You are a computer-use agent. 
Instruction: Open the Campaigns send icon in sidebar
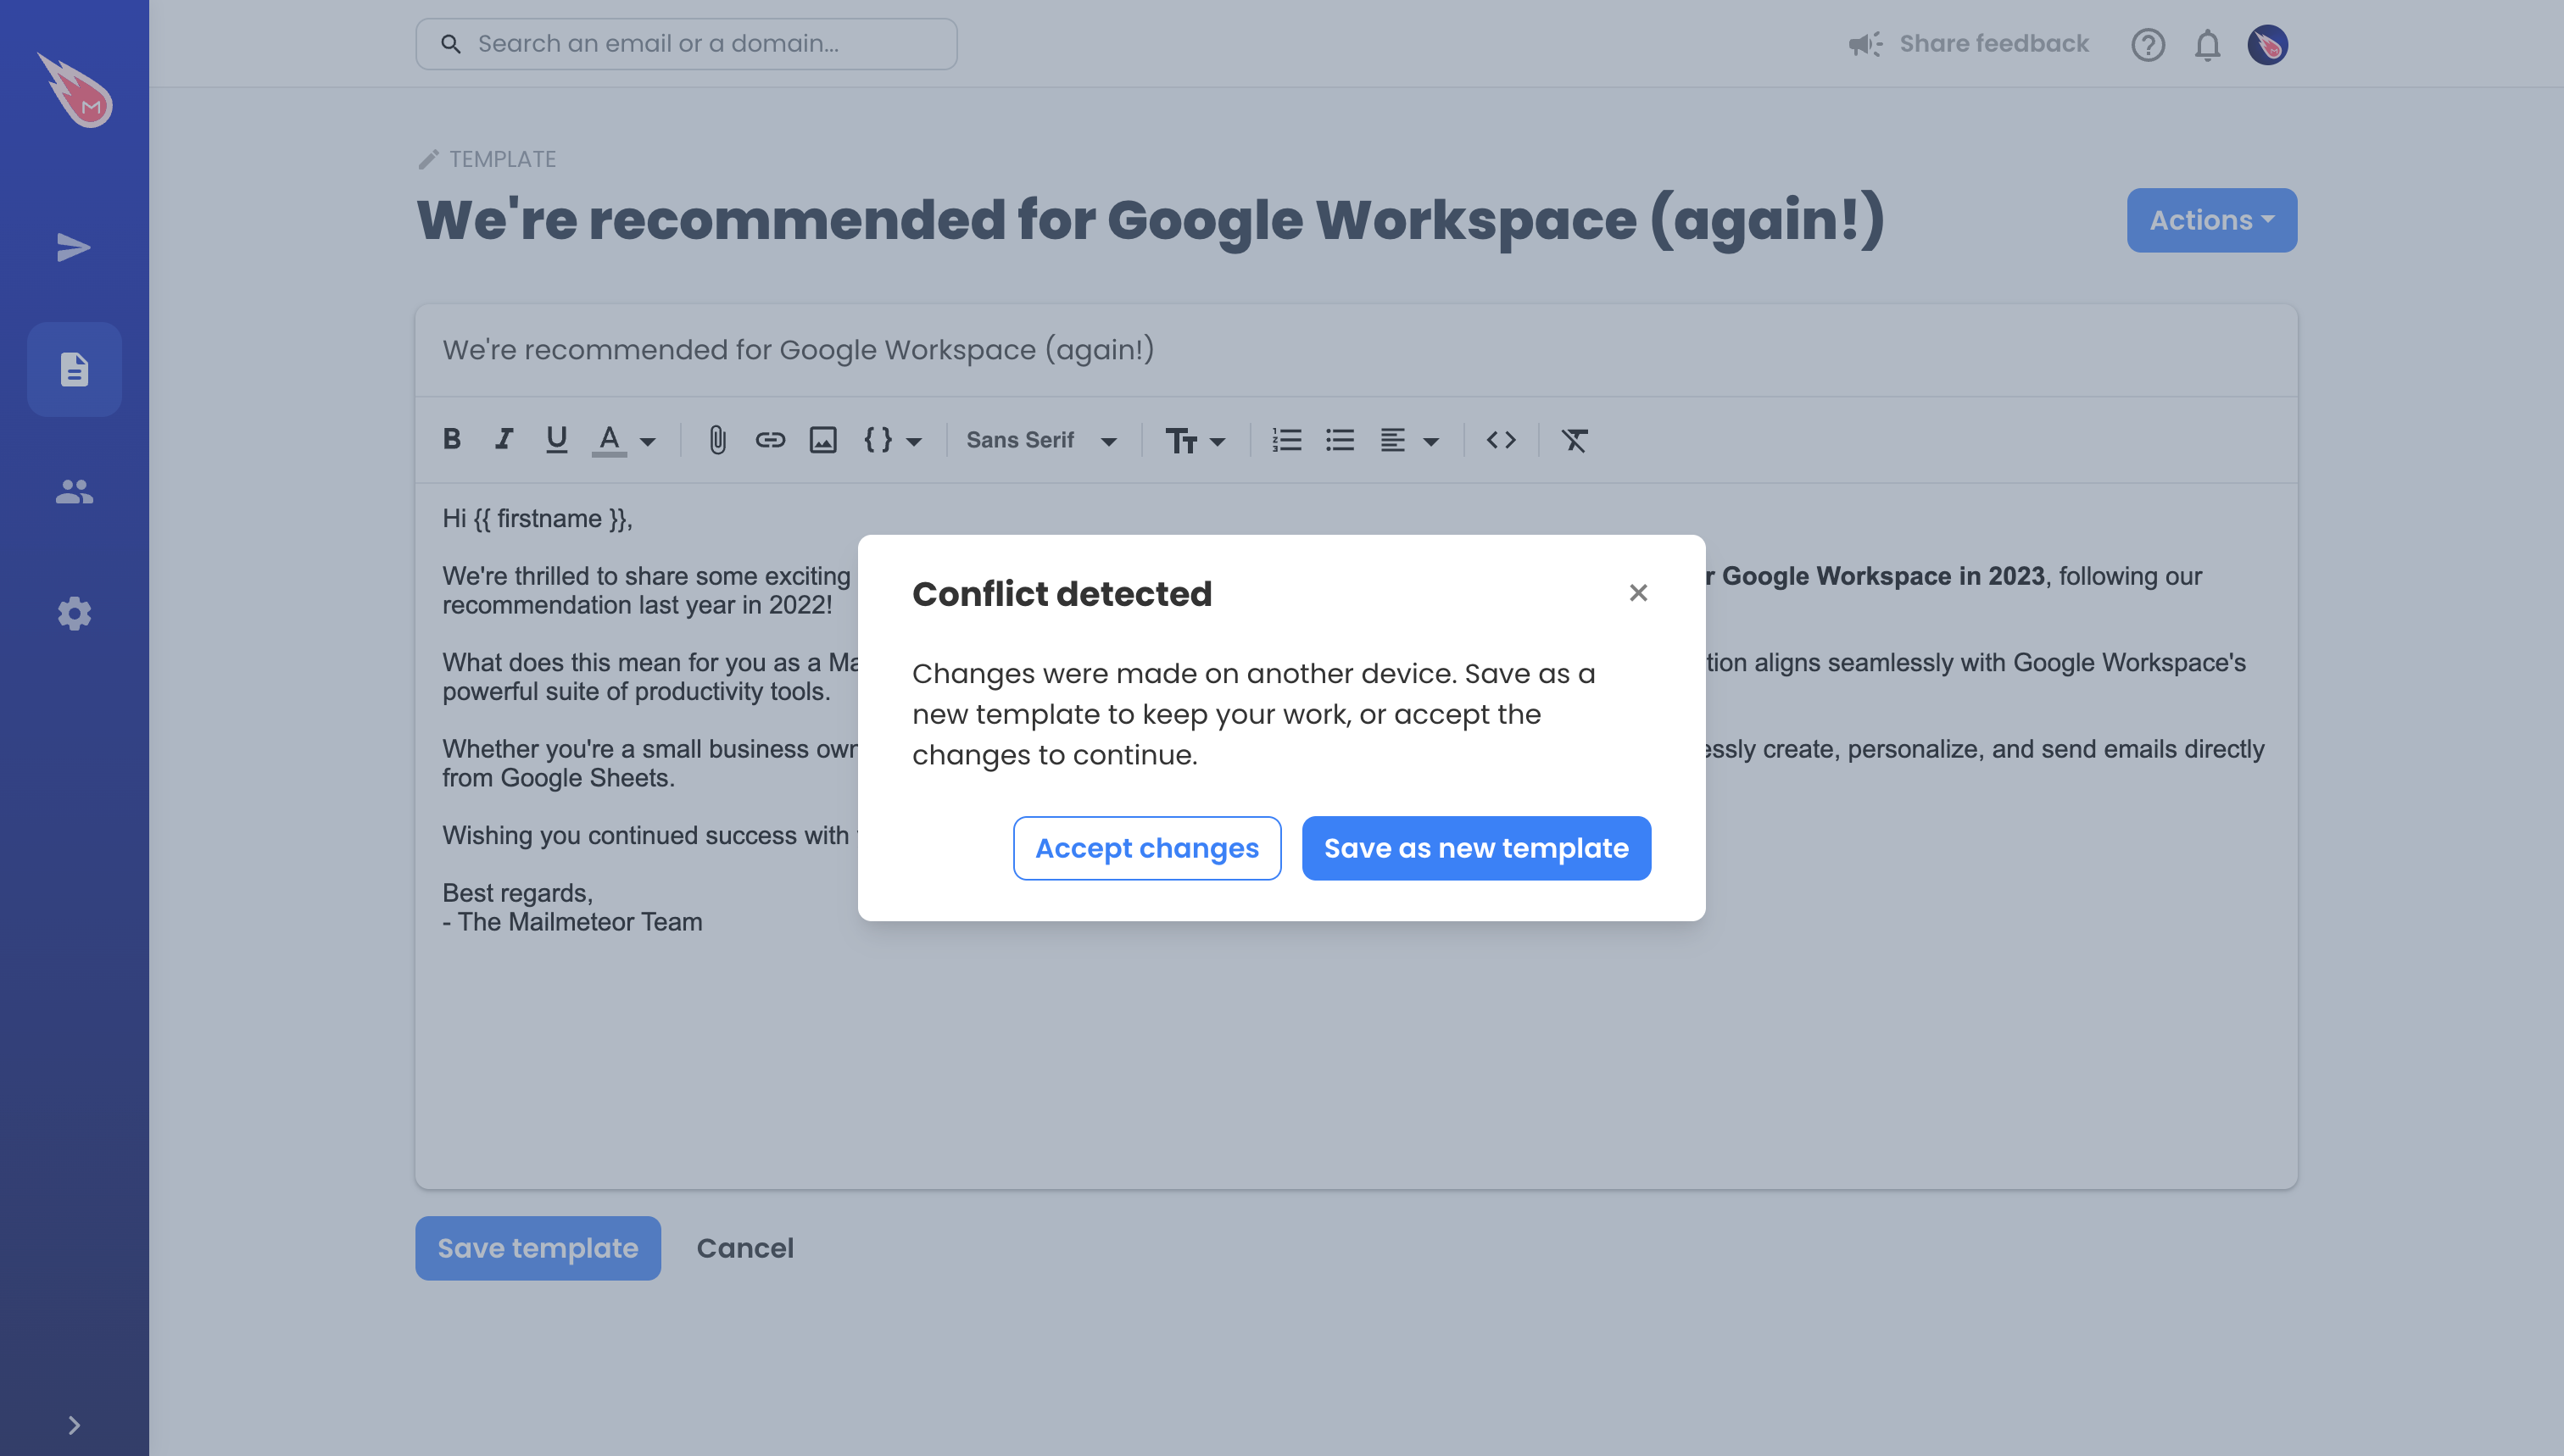(74, 247)
